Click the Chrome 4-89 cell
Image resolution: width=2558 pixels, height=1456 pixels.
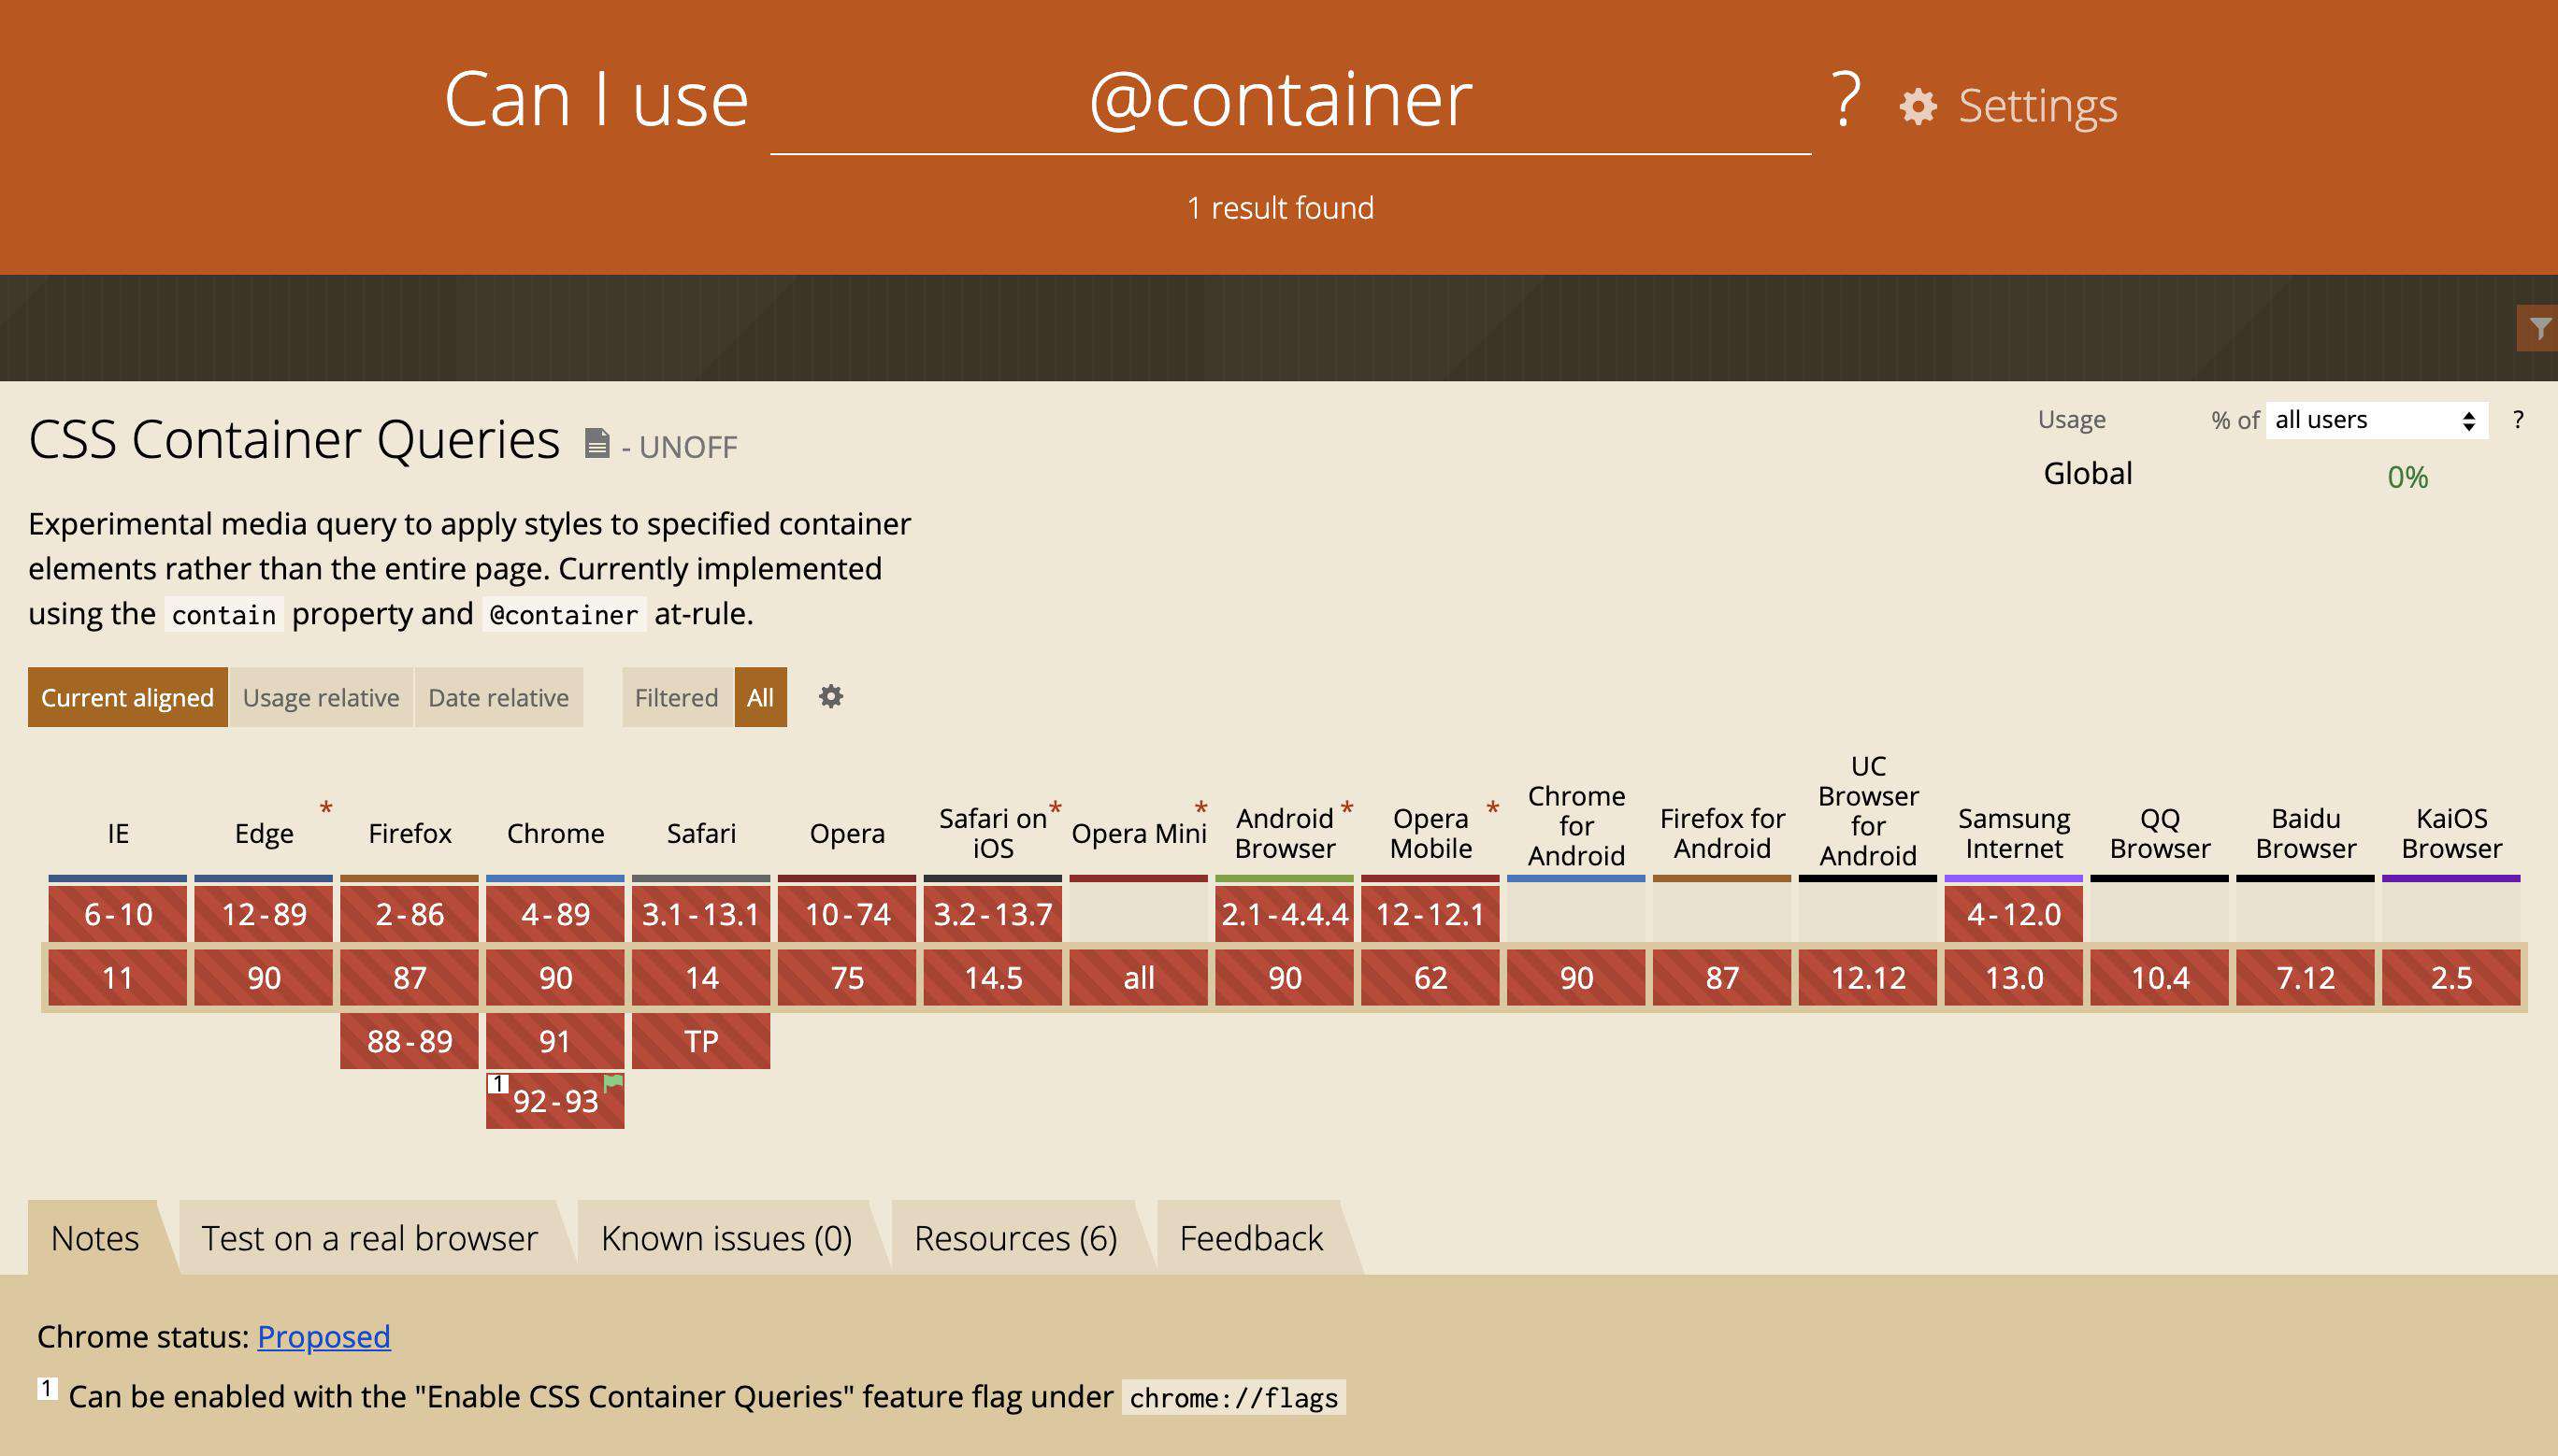click(555, 914)
